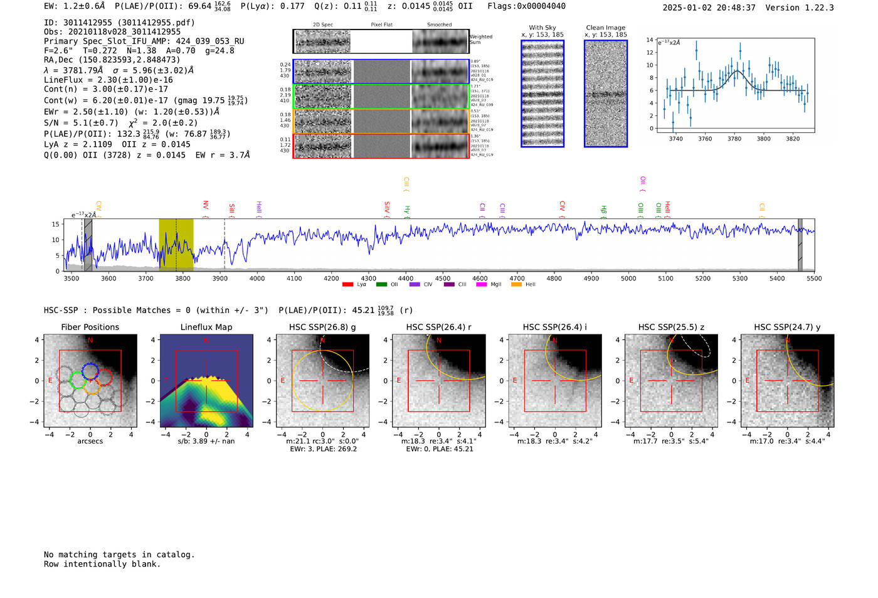Click the Flags:0x00004040 text in header
This screenshot has width=878, height=598.
point(527,6)
